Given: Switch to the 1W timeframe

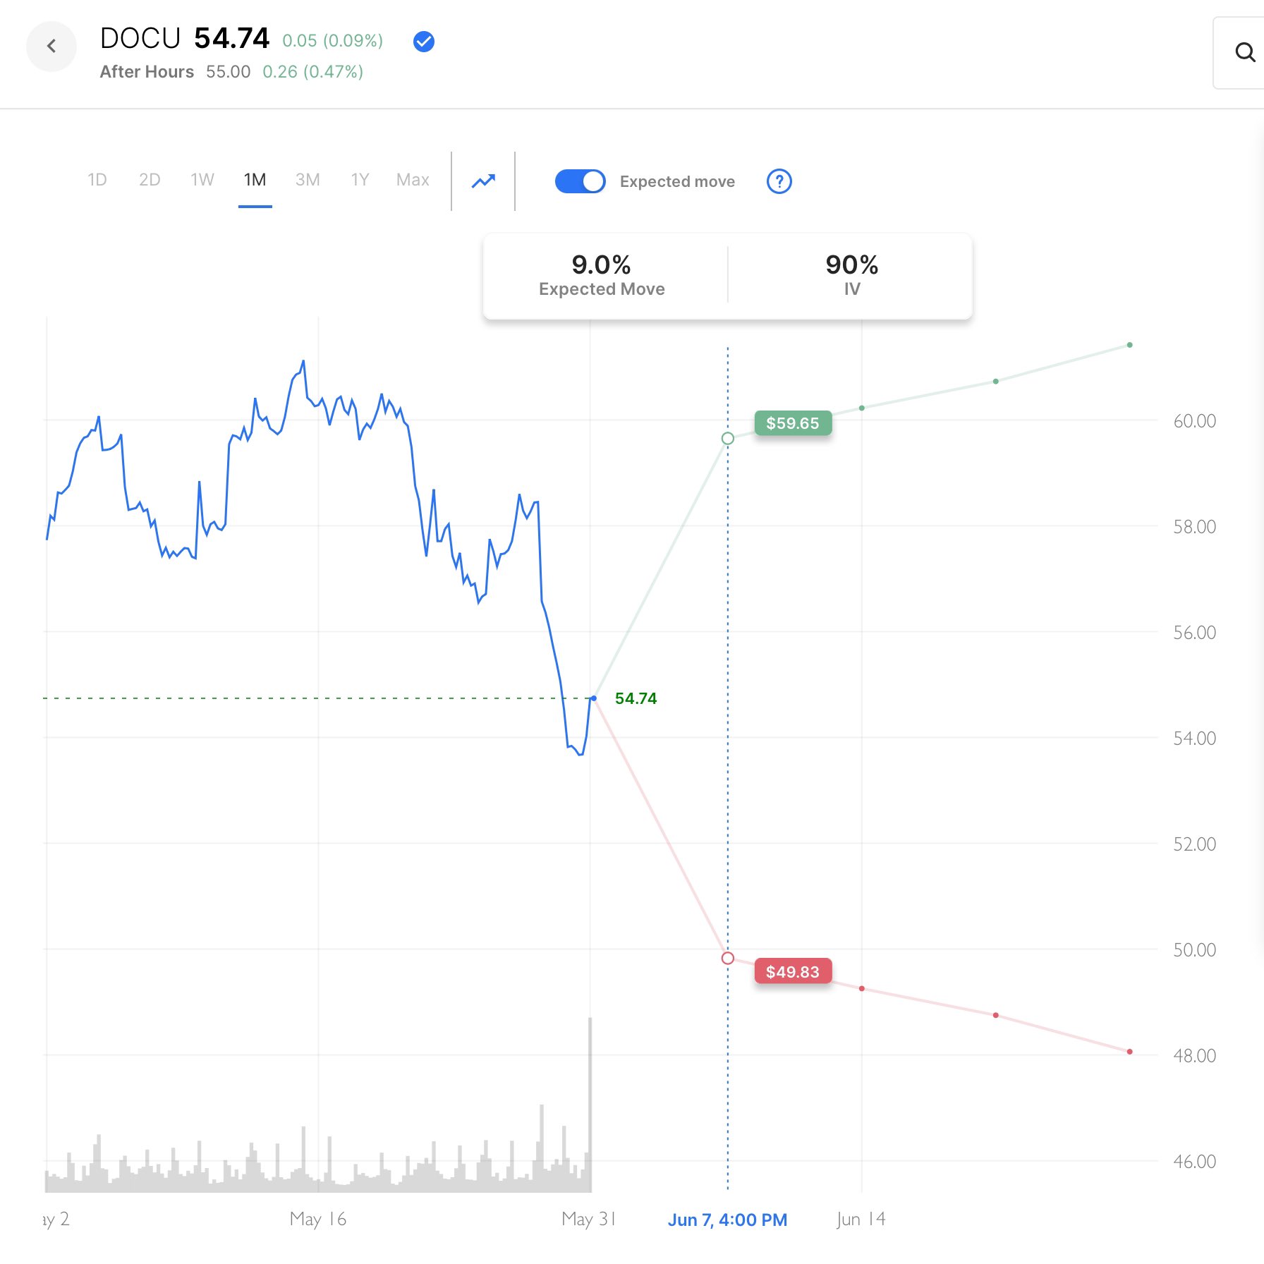Looking at the screenshot, I should point(202,180).
